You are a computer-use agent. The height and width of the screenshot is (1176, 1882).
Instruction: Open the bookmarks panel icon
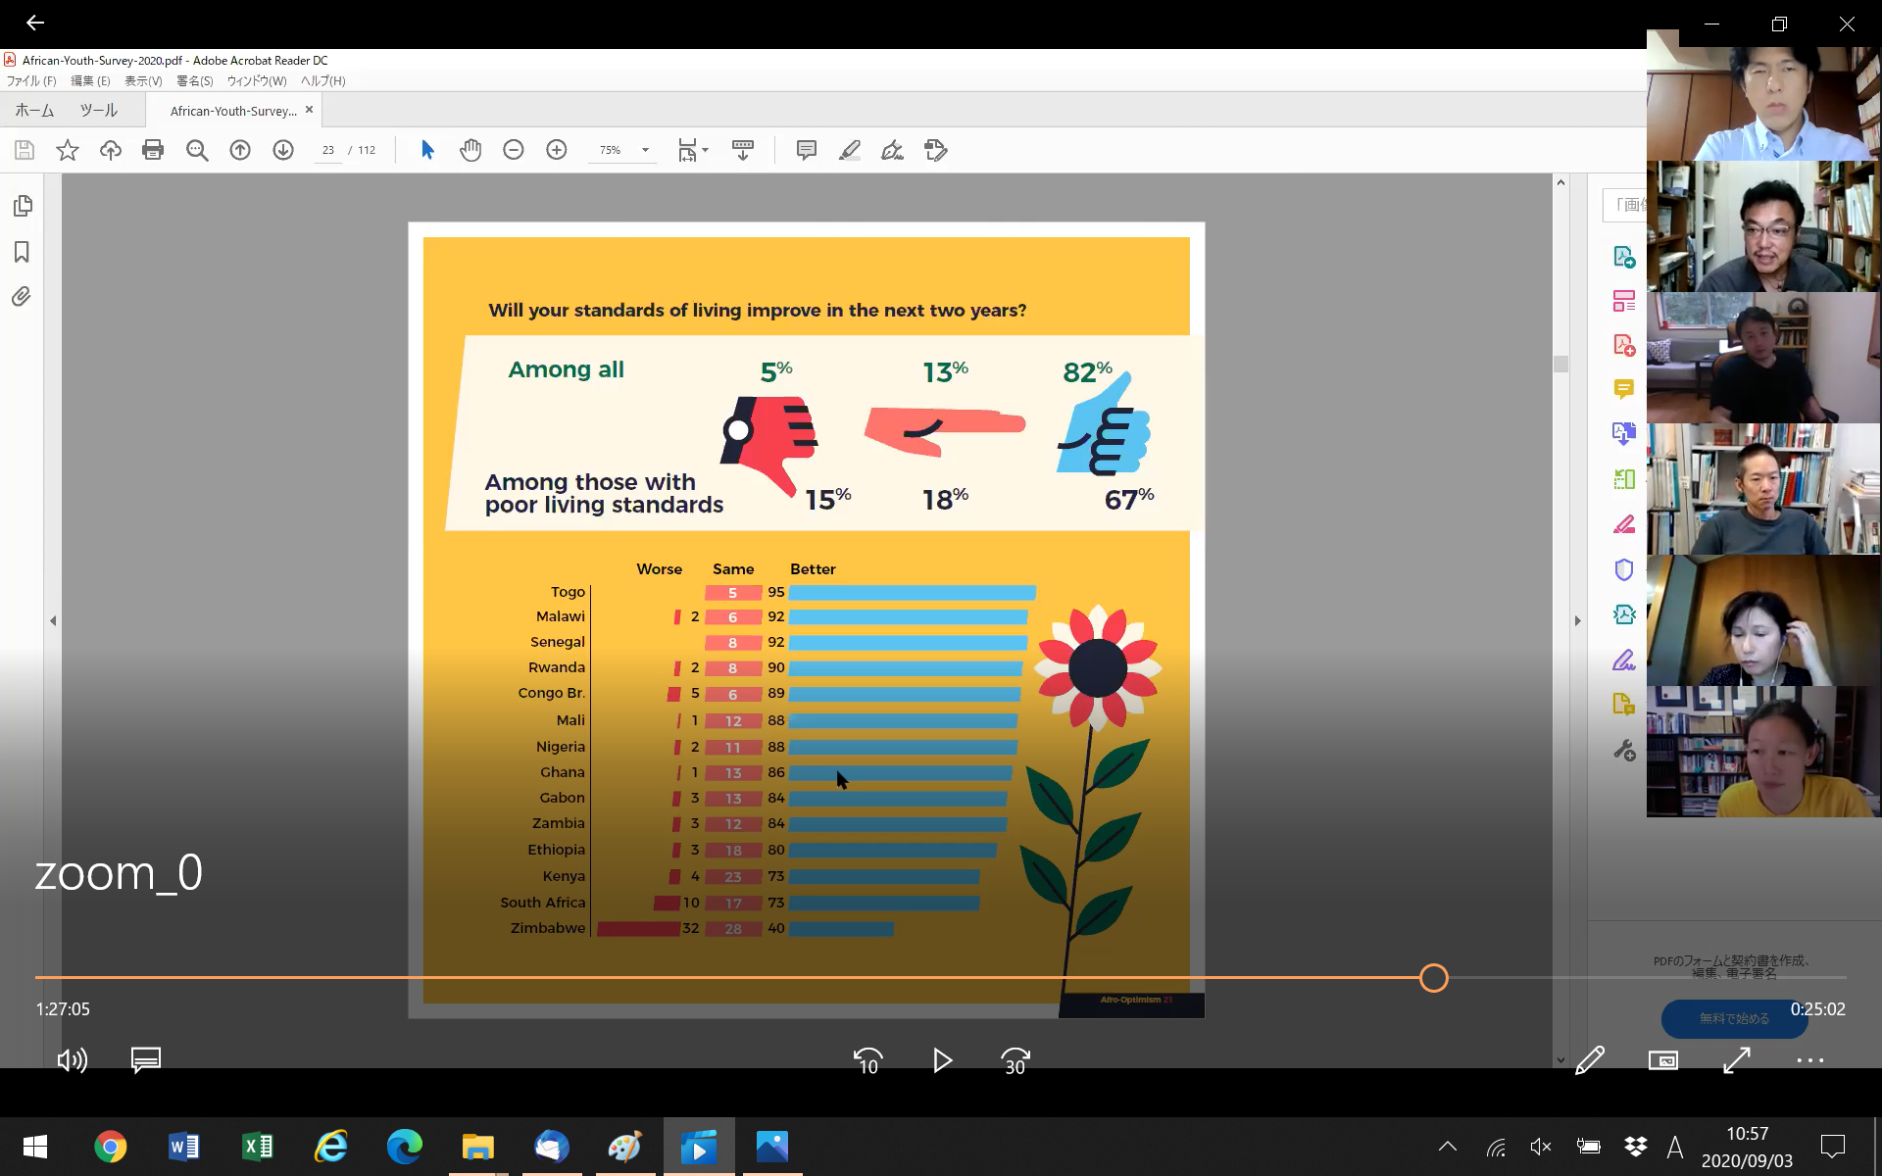click(22, 252)
